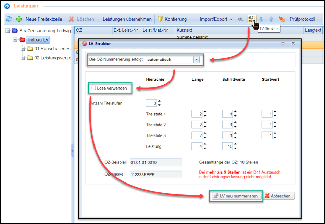Open the Prüfprotokoll
325x224 pixels.
tap(298, 19)
